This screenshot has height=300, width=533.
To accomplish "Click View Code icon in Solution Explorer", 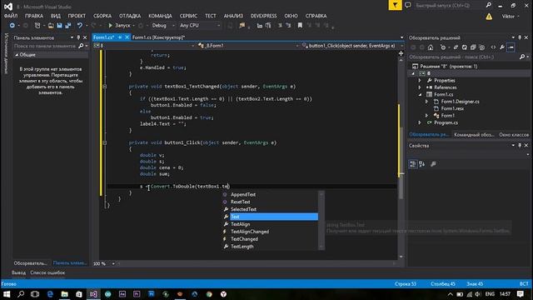I will click(493, 47).
